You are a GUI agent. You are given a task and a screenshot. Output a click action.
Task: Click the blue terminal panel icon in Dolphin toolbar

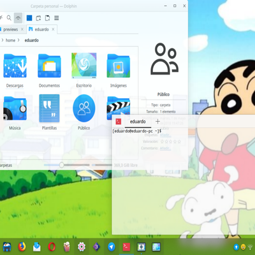tap(29, 18)
